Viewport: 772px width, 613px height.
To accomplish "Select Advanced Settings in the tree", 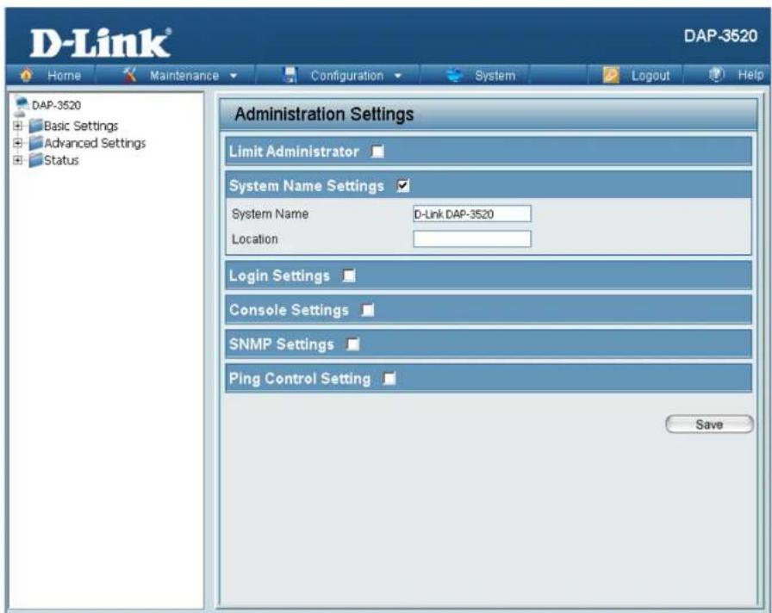I will (95, 143).
